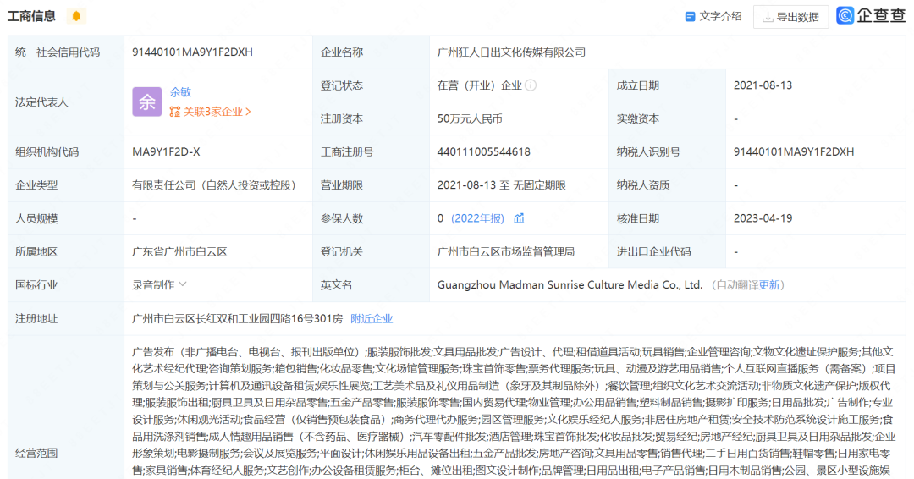Click the 经营范围 row label
Viewport: 914px width, 479px height.
coord(36,453)
